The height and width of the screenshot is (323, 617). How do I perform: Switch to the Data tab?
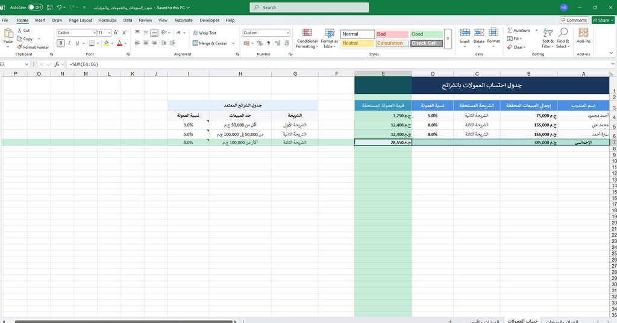coord(128,20)
